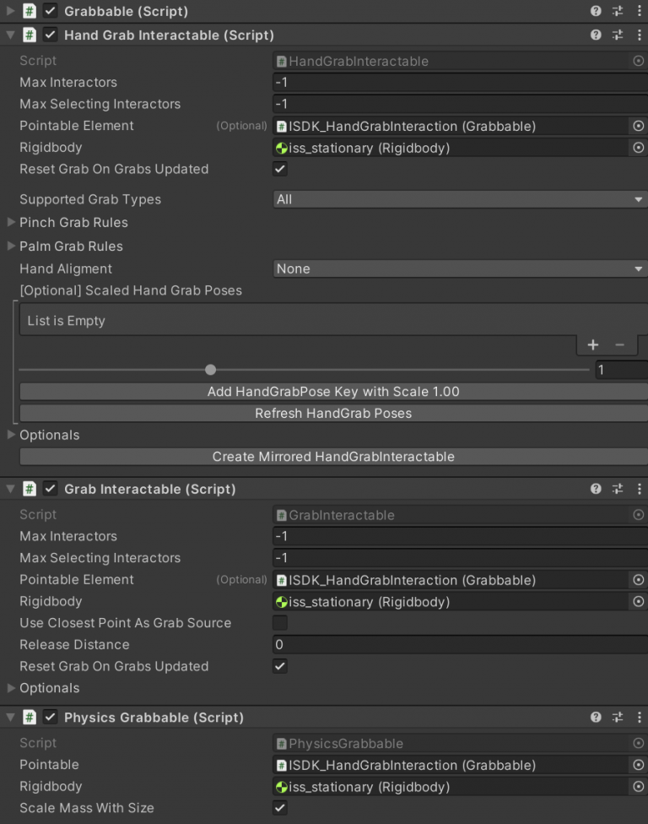Click the Pointable Element object picker circle

coord(639,126)
